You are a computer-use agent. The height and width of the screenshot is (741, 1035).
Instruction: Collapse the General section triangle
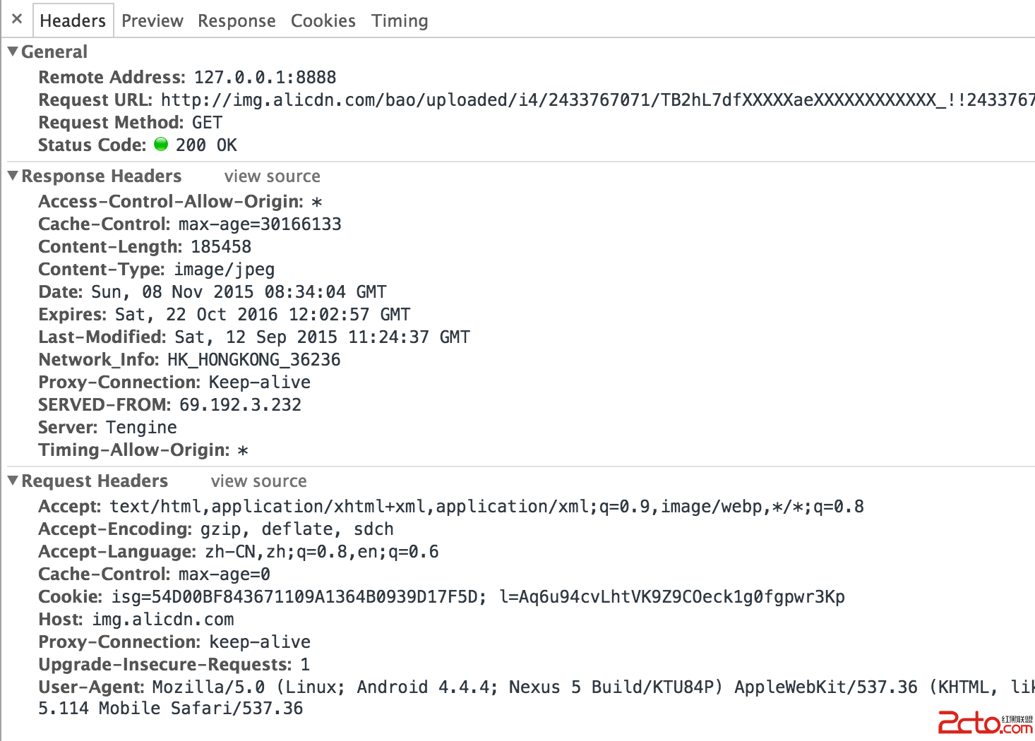(x=13, y=52)
